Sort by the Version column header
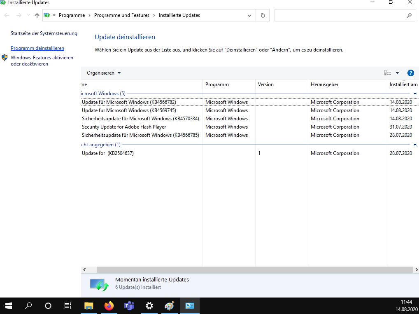This screenshot has height=314, width=419. point(282,84)
